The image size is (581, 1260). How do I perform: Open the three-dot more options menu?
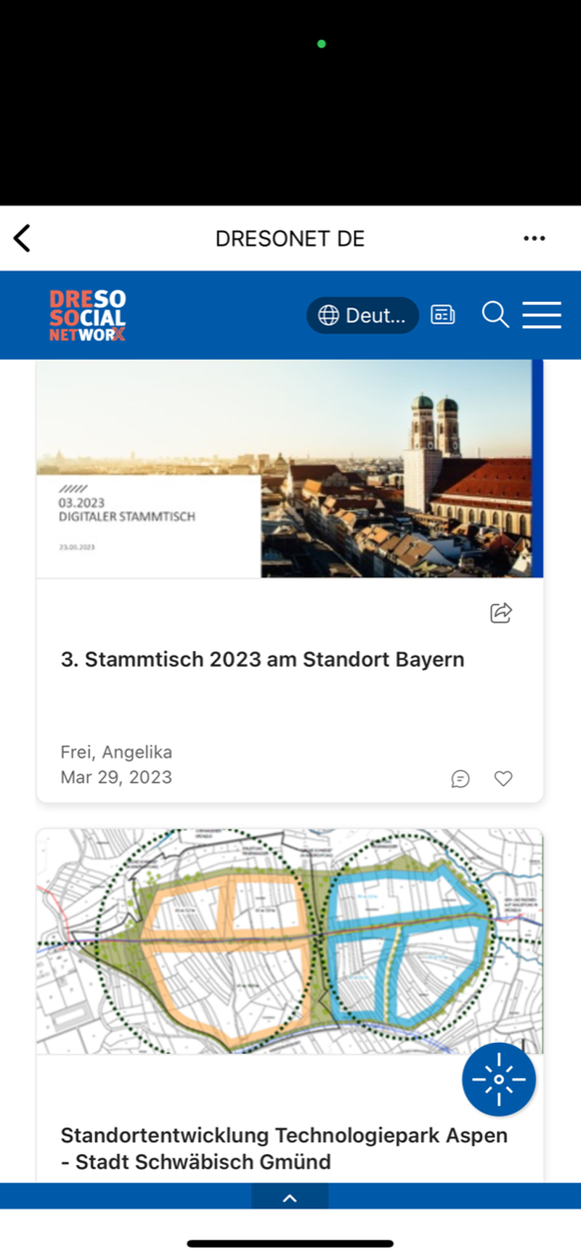point(534,238)
